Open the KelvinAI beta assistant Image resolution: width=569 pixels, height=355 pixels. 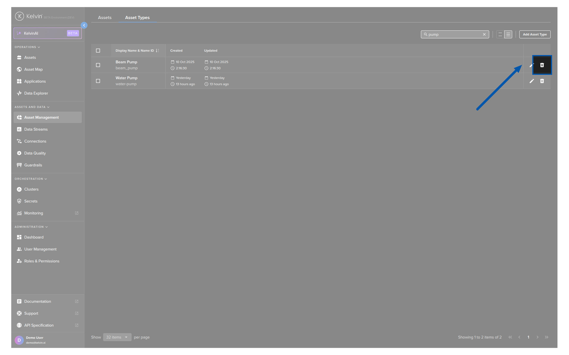click(x=47, y=33)
